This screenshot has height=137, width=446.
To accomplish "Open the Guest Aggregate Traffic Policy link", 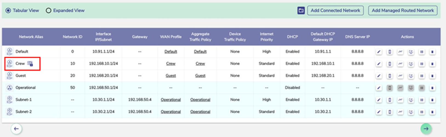I will click(200, 76).
